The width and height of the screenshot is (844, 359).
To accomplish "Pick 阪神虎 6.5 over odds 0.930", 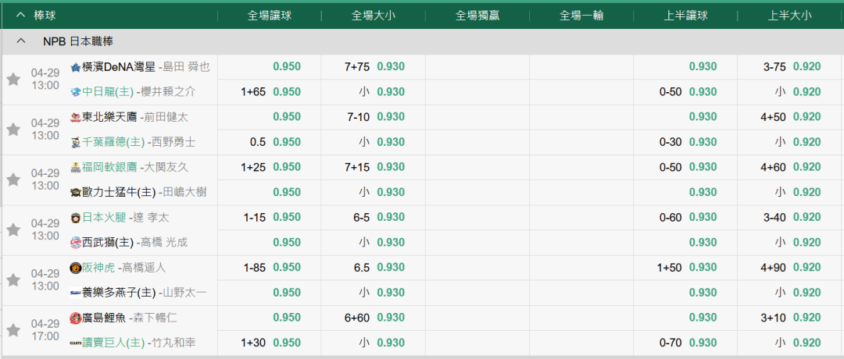I will pyautogui.click(x=391, y=268).
